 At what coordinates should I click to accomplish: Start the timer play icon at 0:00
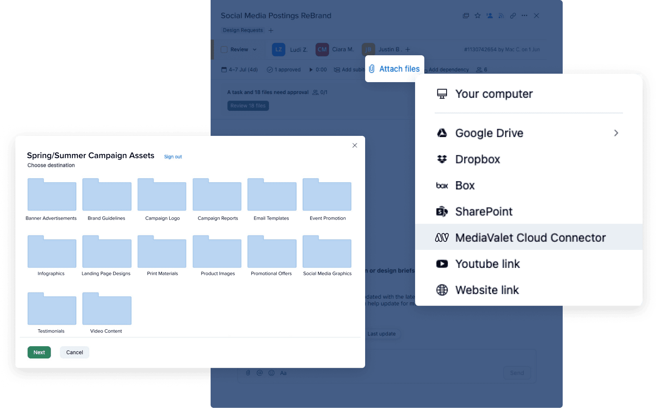311,69
